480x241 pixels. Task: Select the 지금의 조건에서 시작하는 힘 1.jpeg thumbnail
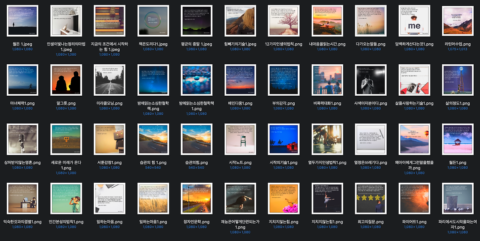click(x=109, y=21)
